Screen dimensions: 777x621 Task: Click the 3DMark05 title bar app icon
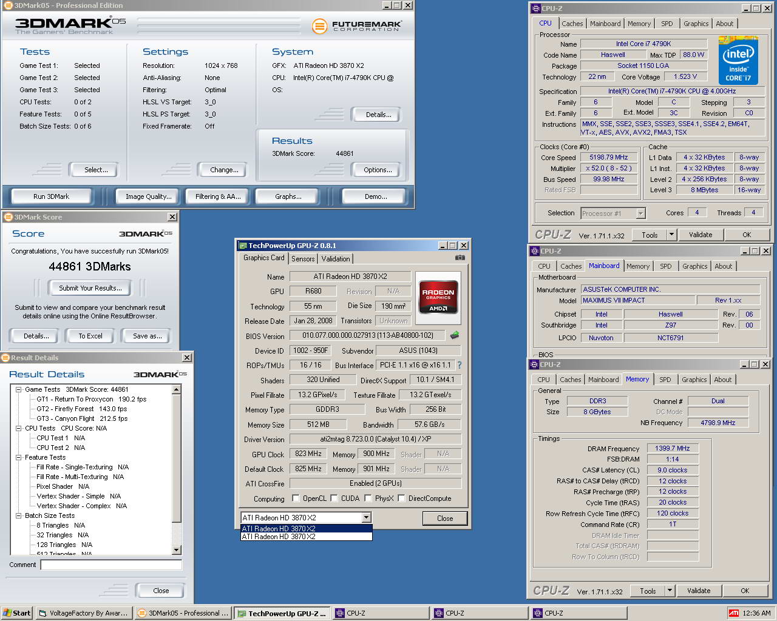[8, 5]
